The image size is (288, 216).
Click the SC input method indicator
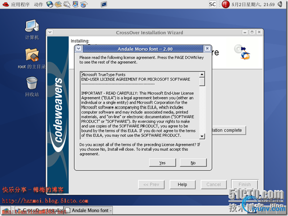coord(212,4)
